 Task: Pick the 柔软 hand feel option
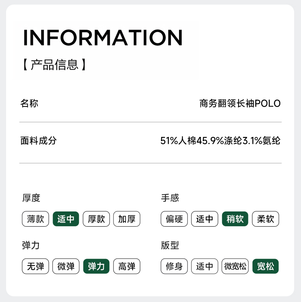[266, 219]
